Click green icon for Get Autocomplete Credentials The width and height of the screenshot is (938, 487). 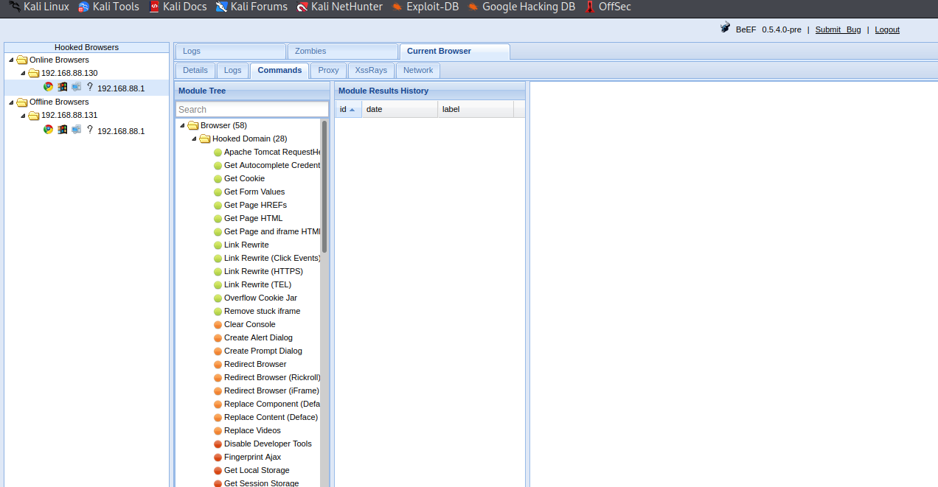[218, 166]
